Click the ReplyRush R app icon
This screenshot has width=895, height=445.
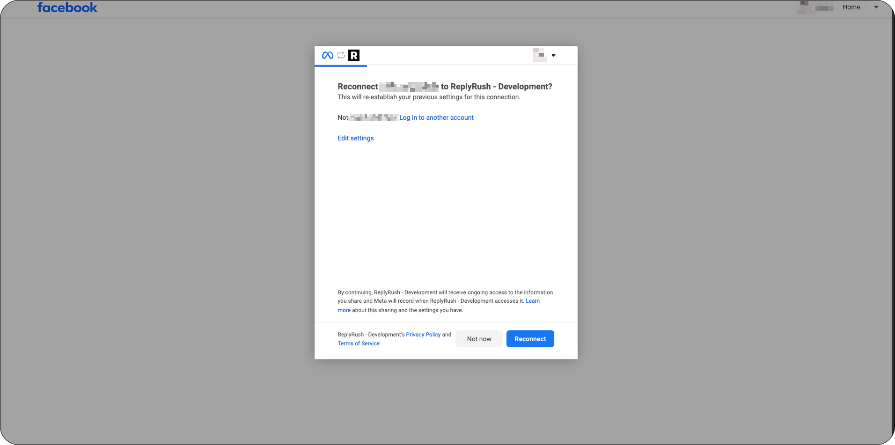point(354,55)
